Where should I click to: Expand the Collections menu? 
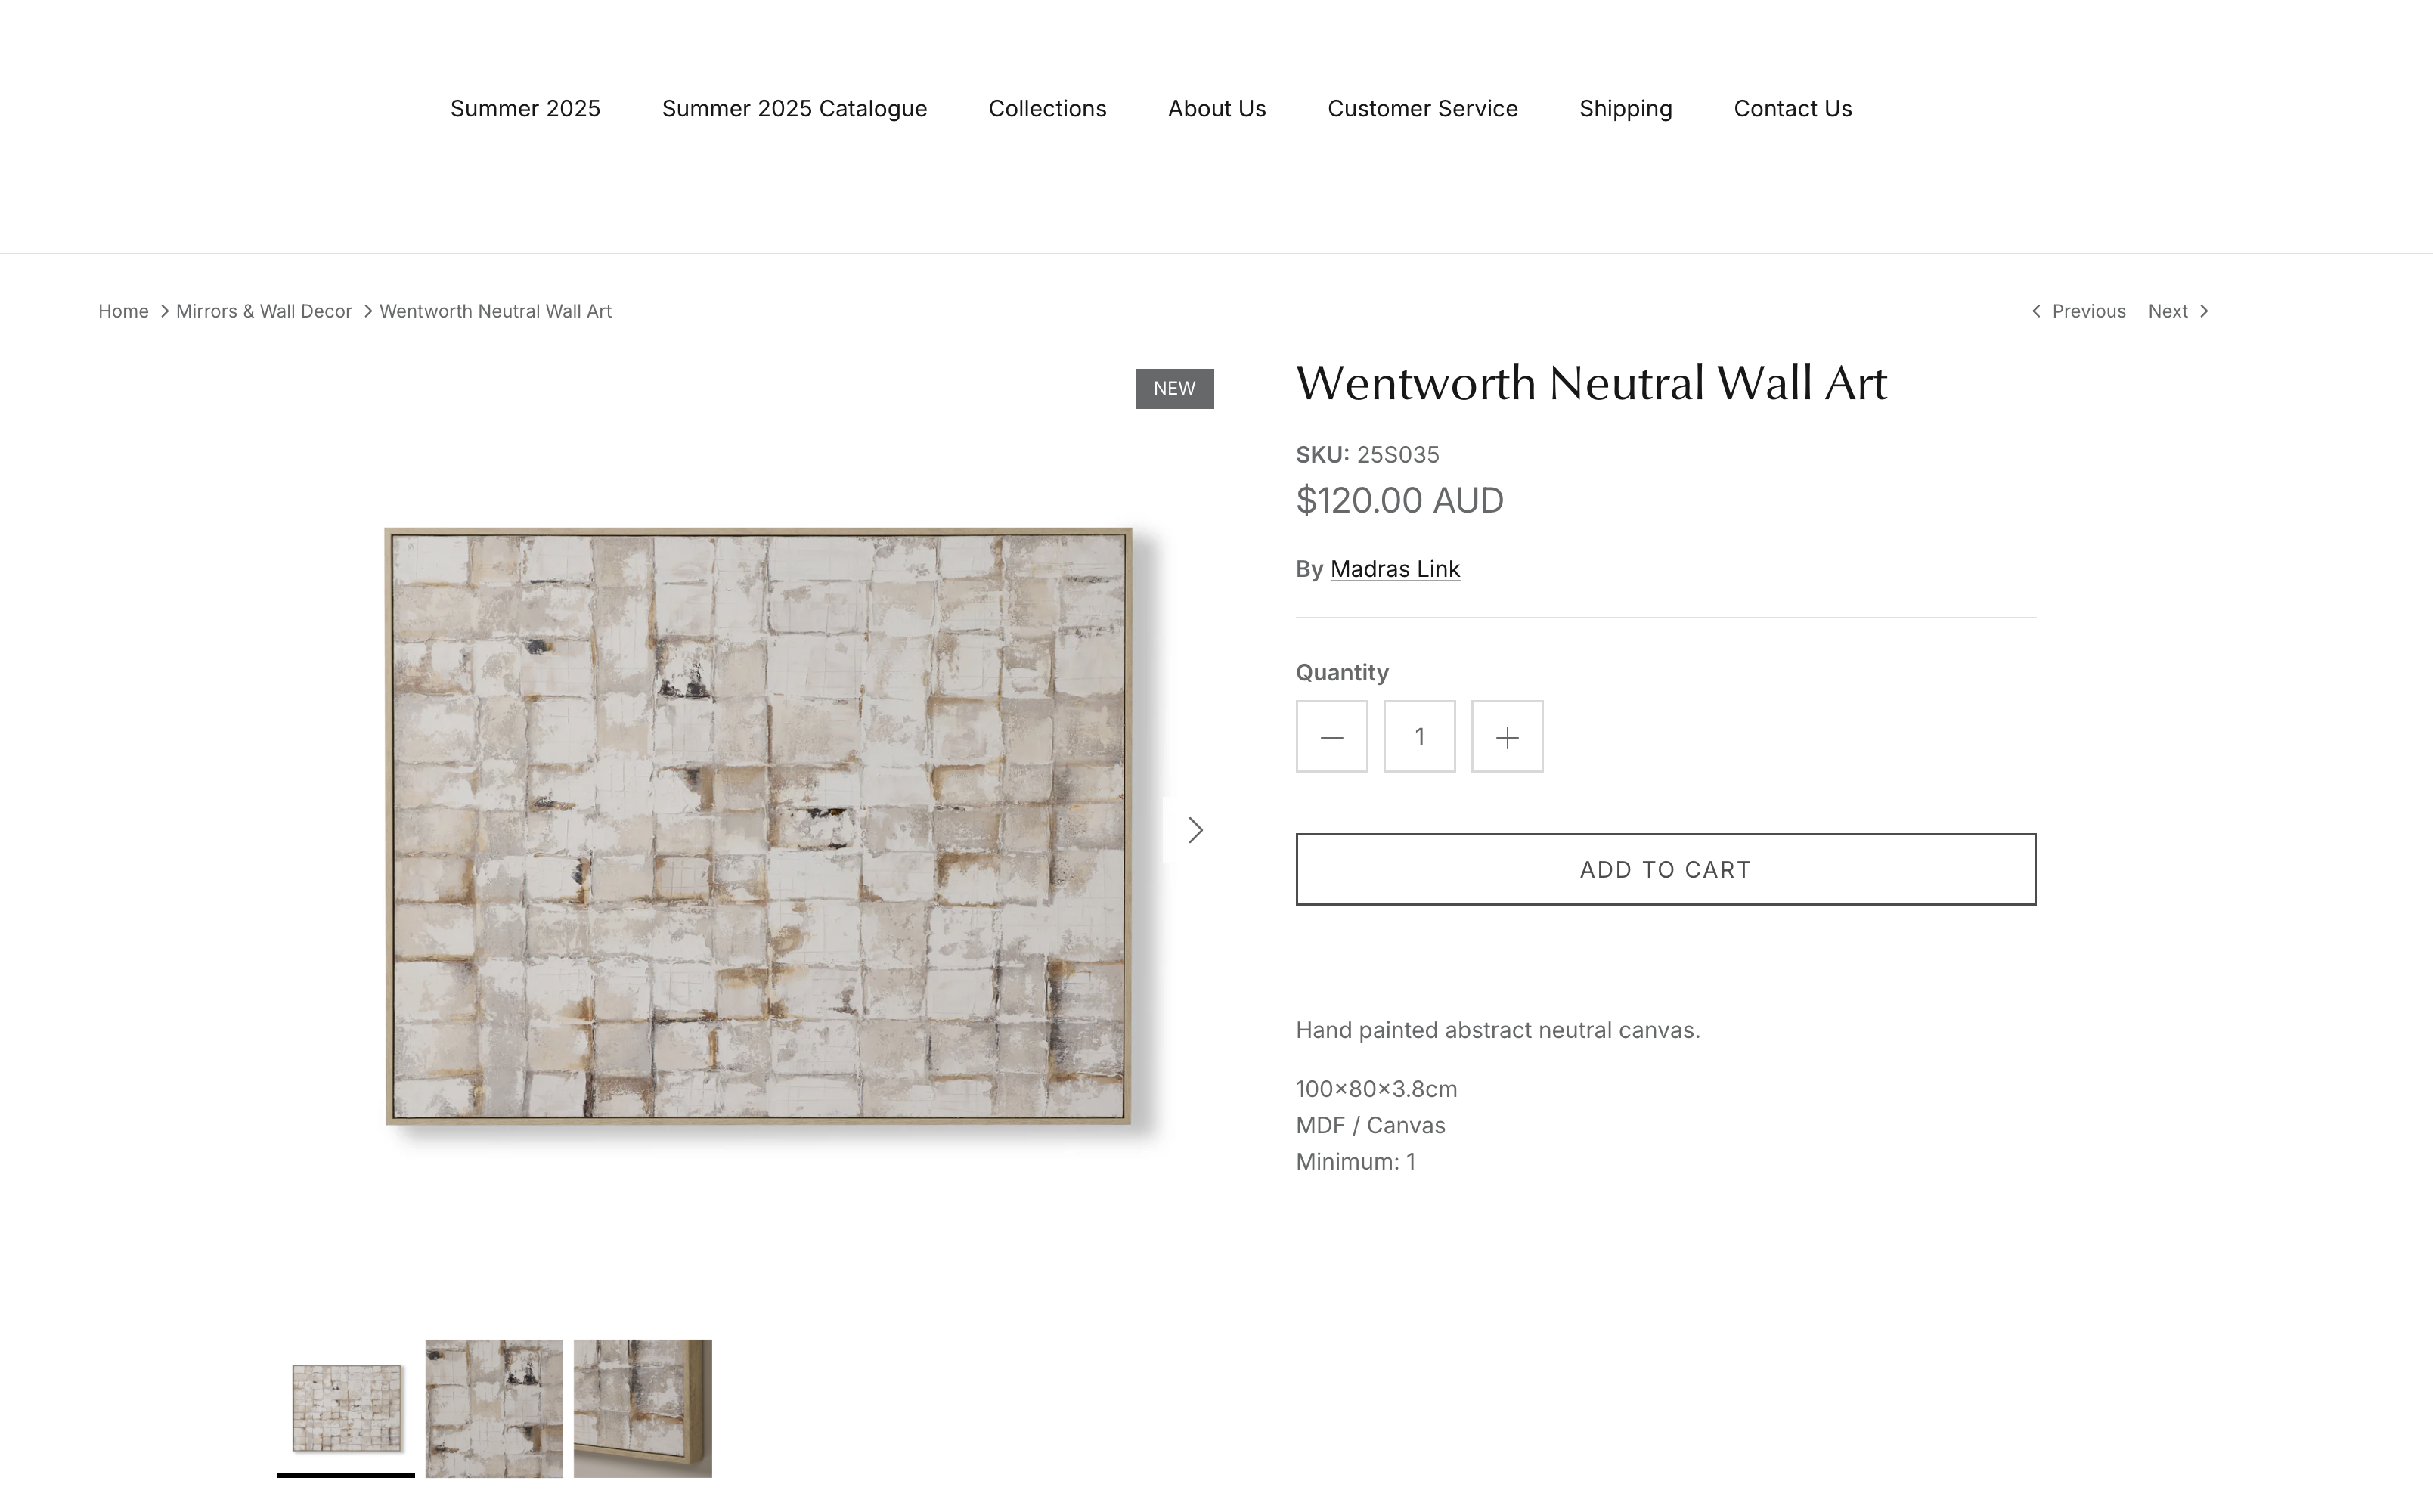tap(1047, 108)
